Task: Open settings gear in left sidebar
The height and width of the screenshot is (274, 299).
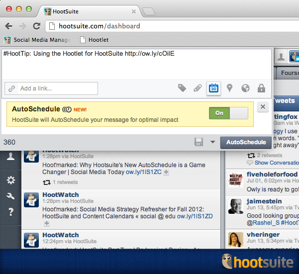Action: point(10,180)
